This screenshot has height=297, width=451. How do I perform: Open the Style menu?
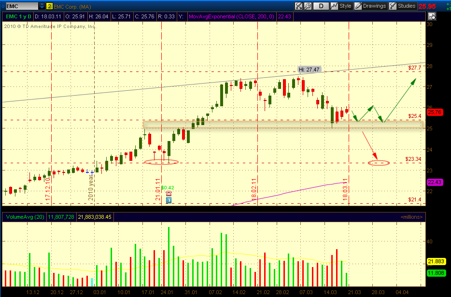(345, 6)
